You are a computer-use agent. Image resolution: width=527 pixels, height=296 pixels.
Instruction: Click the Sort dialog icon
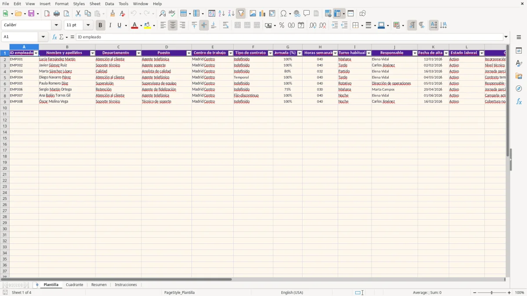tap(212, 14)
